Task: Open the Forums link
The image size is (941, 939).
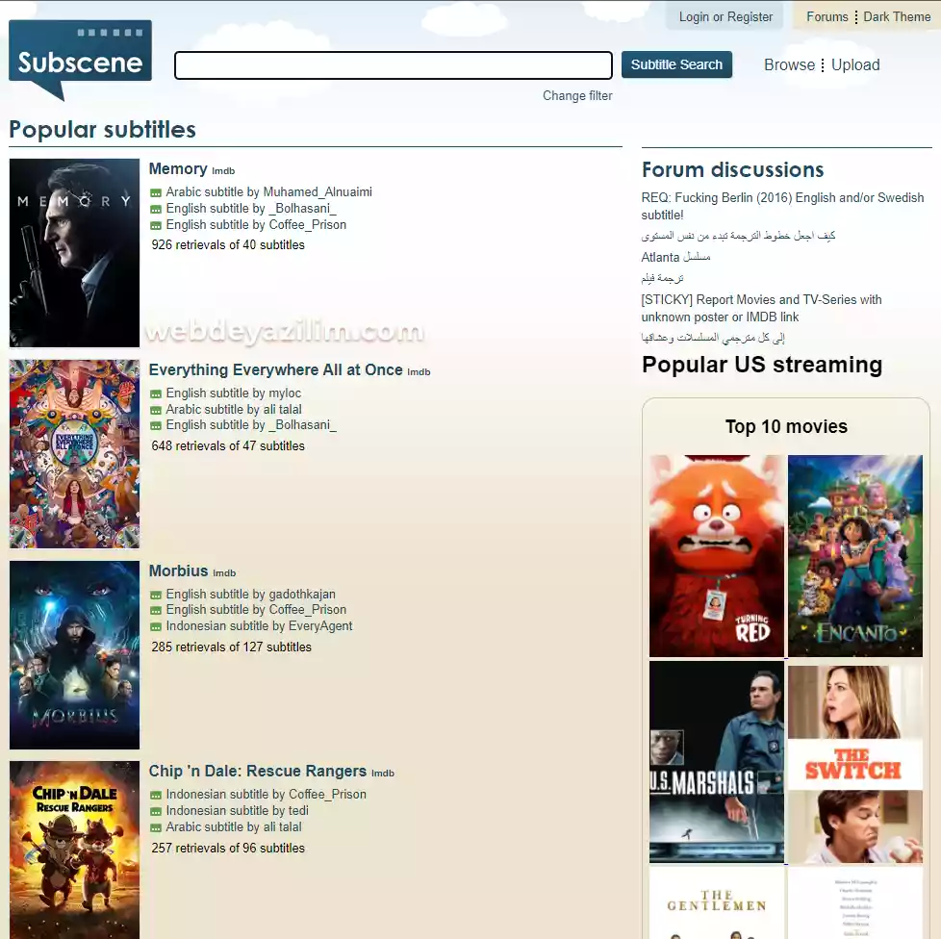Action: tap(827, 16)
